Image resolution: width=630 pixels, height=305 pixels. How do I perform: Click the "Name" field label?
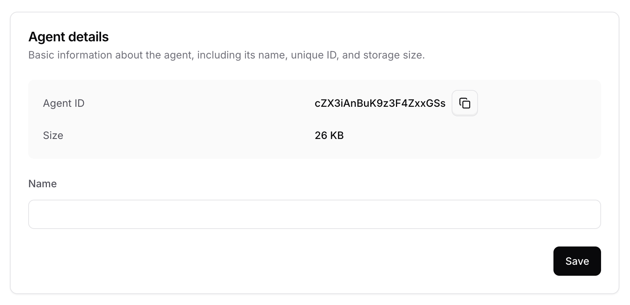coord(42,184)
